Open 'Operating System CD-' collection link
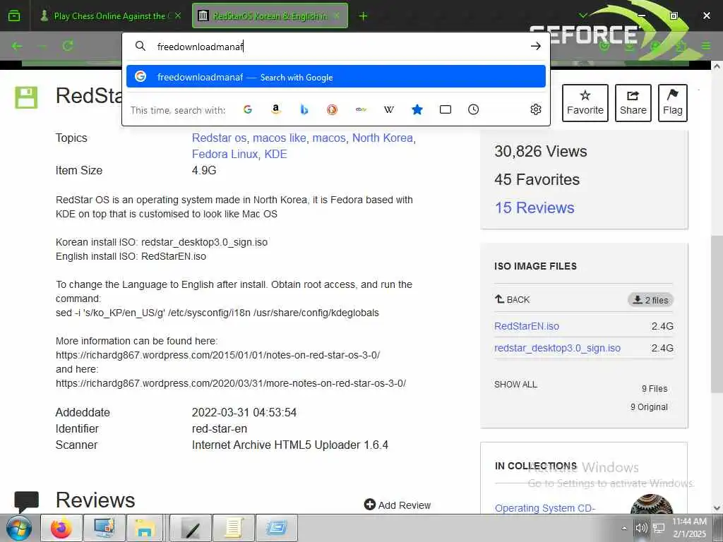The height and width of the screenshot is (542, 723). 544,508
